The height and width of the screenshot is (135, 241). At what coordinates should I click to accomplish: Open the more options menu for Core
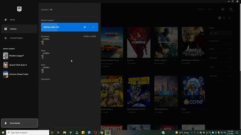pyautogui.click(x=203, y=109)
